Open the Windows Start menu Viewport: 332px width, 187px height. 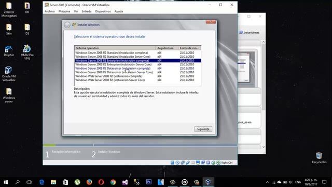coord(6,182)
